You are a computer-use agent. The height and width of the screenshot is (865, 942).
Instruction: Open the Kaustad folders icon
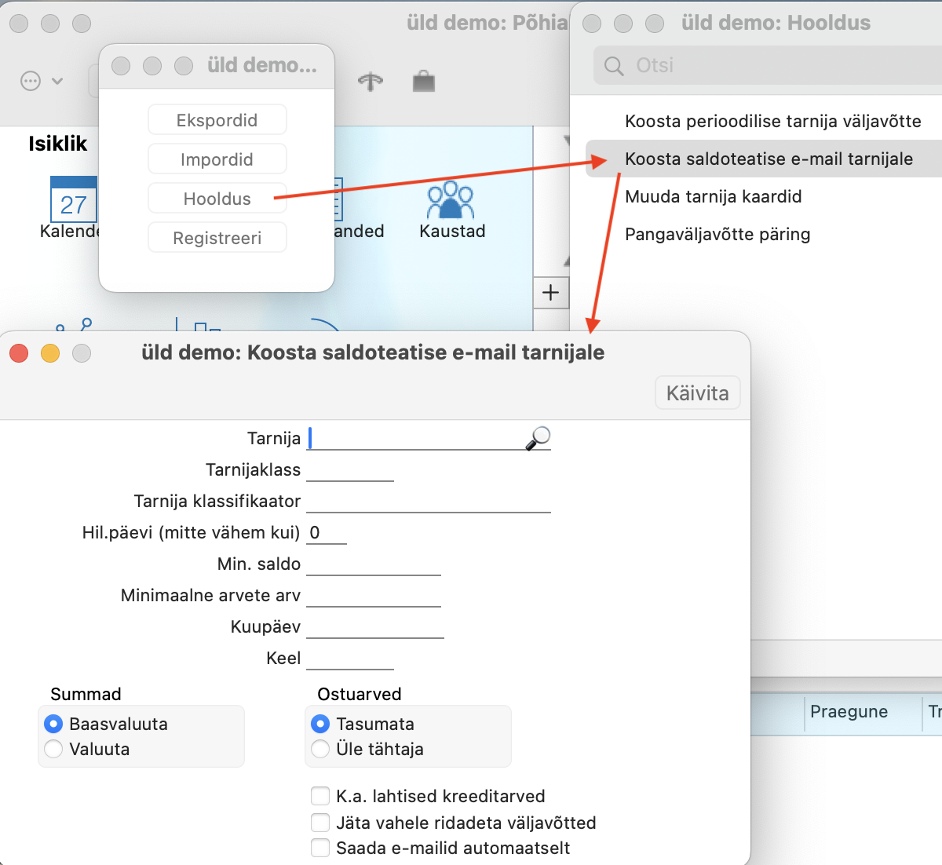[x=451, y=201]
